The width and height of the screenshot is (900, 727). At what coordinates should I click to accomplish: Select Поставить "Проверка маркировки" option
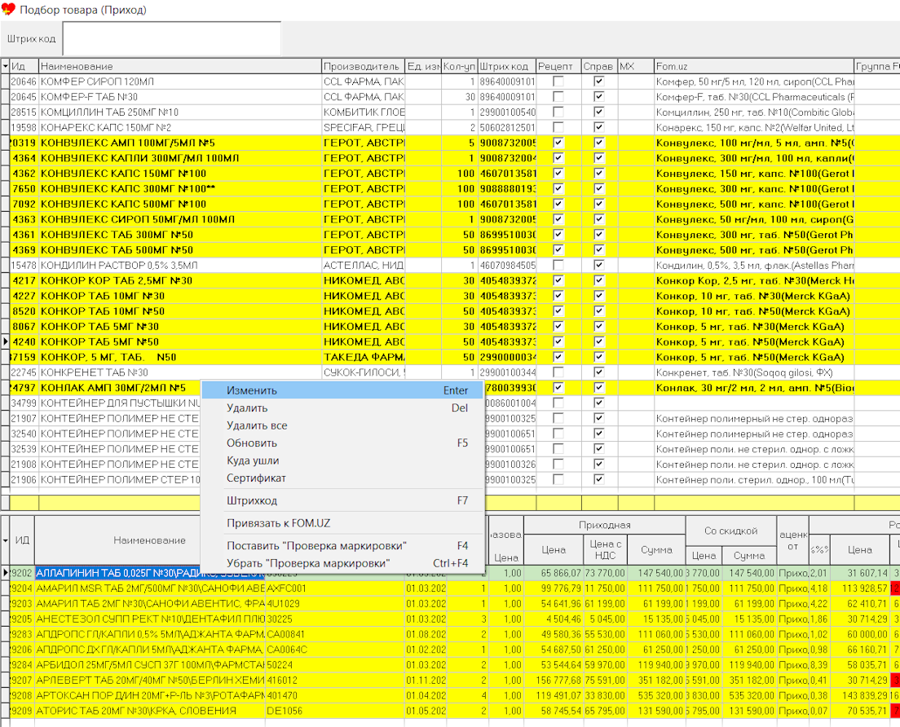[x=316, y=545]
